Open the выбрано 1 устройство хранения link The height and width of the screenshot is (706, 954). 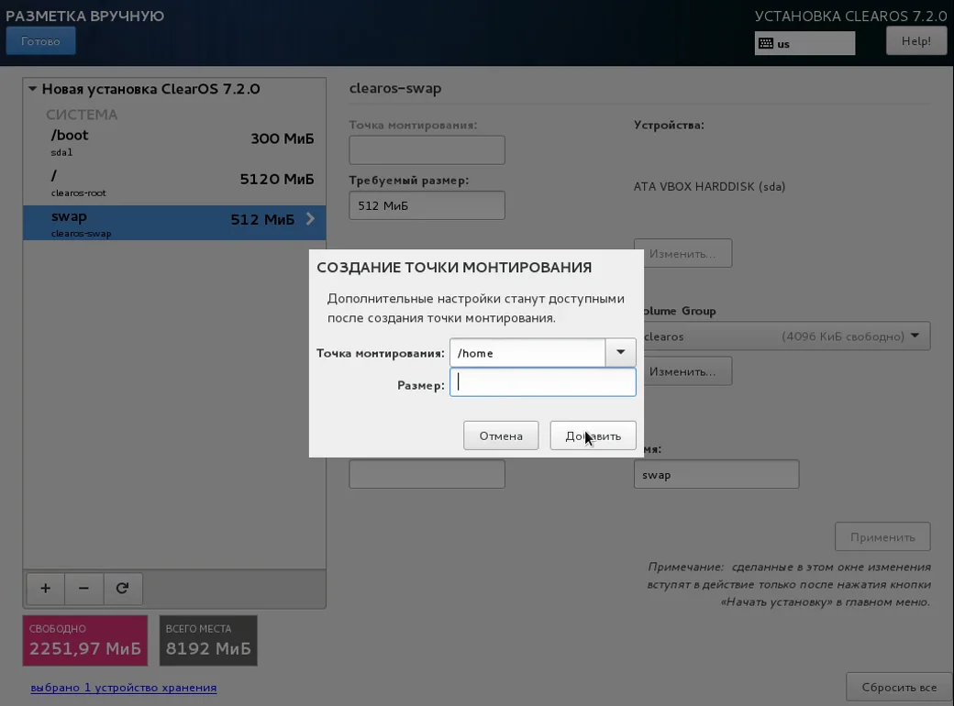[124, 687]
